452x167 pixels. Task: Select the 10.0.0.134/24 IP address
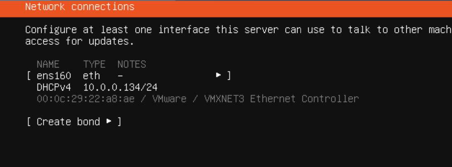pyautogui.click(x=120, y=88)
